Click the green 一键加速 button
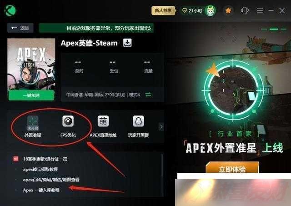The image size is (291, 206). [x=31, y=95]
